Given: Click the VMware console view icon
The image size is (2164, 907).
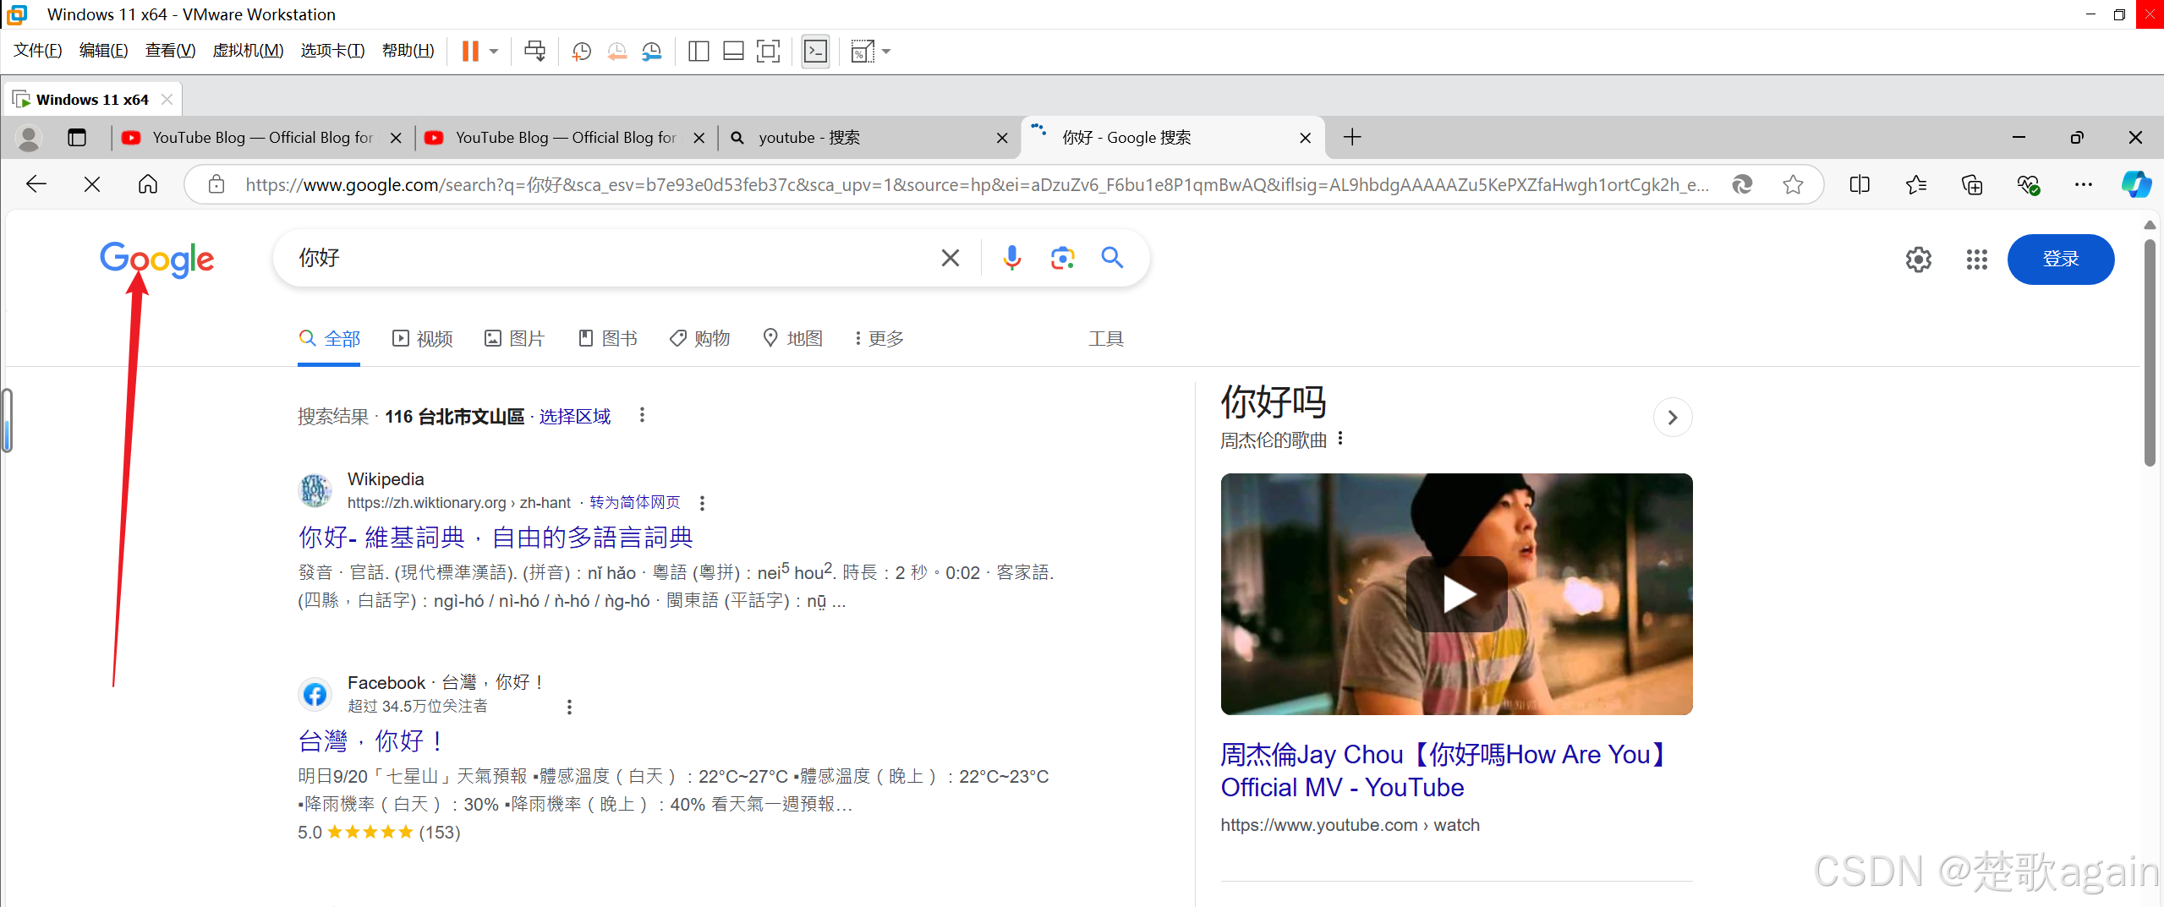Looking at the screenshot, I should pyautogui.click(x=815, y=52).
